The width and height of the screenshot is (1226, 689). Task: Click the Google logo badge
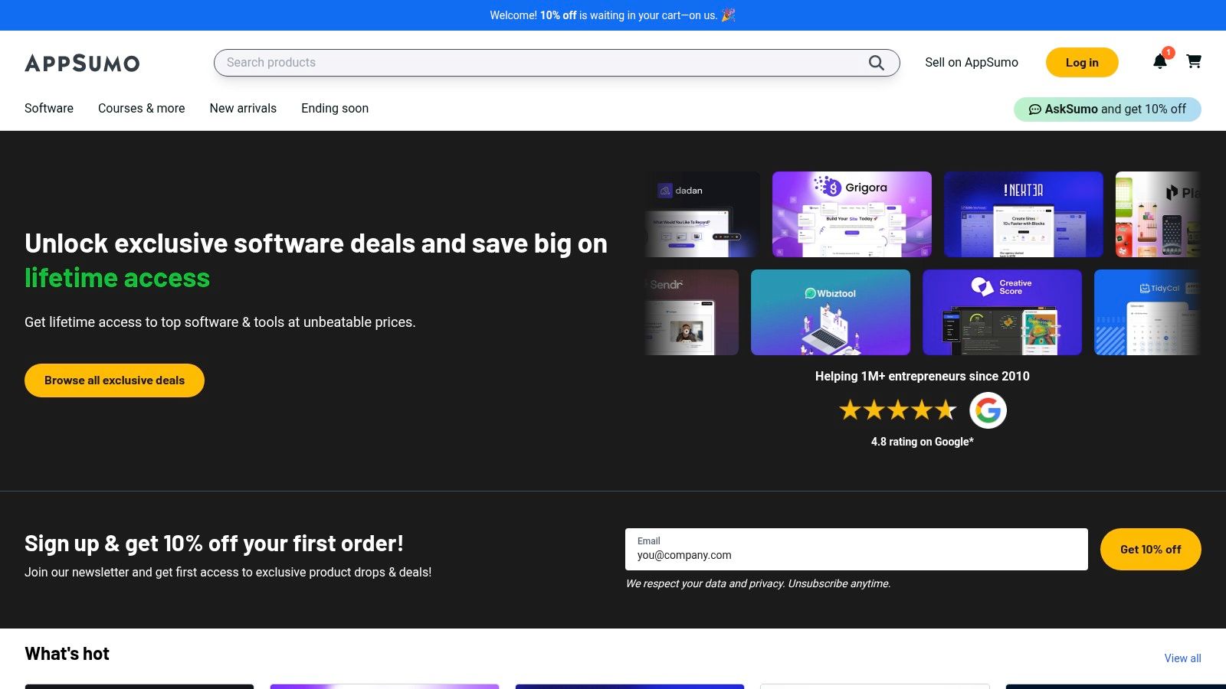(988, 410)
